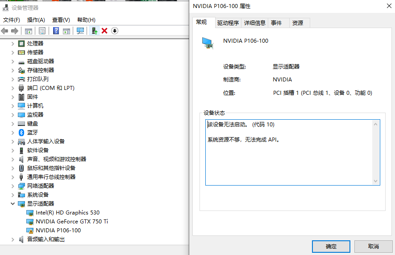Open the 文件(F) menu

point(12,20)
